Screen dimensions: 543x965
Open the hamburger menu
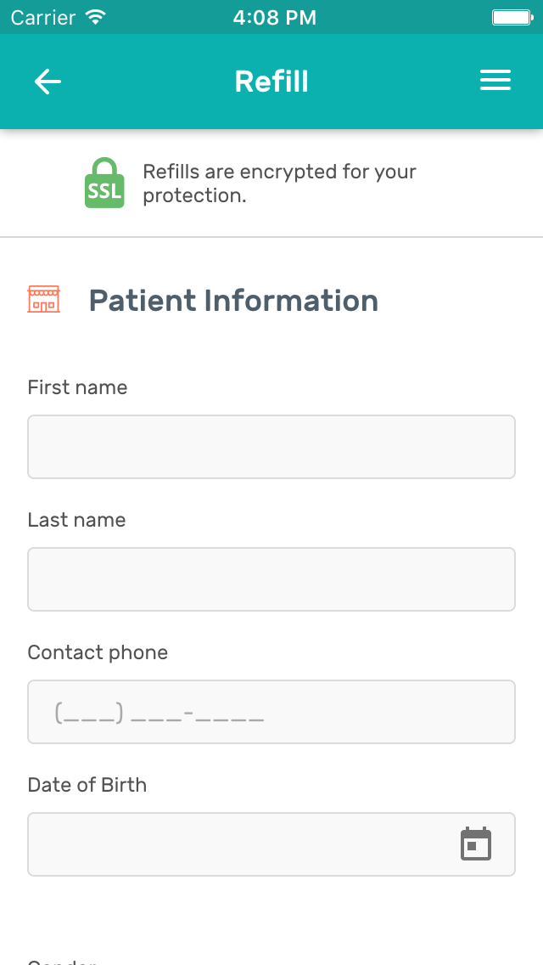pyautogui.click(x=495, y=82)
